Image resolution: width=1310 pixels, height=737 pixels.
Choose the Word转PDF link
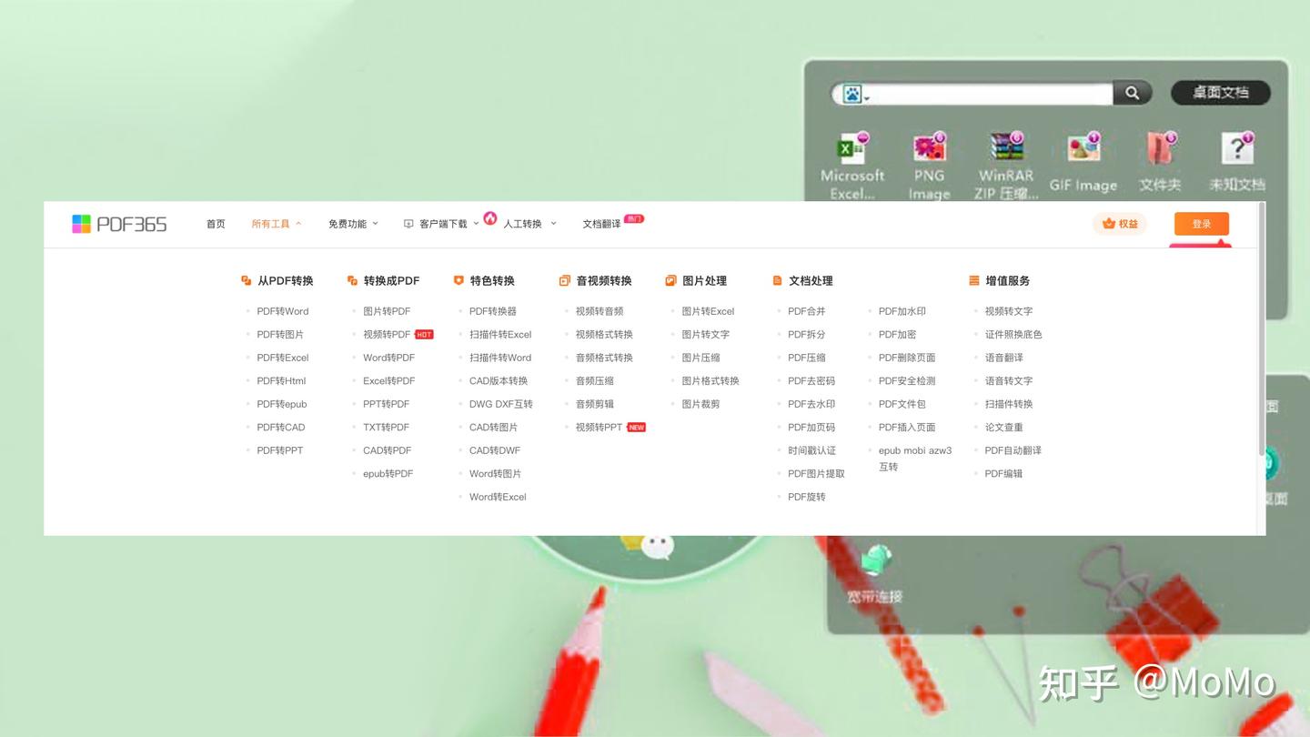pyautogui.click(x=389, y=358)
